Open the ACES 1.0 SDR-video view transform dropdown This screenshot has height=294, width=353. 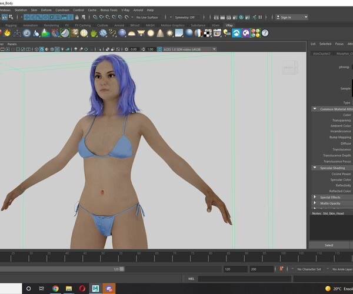coord(189,49)
